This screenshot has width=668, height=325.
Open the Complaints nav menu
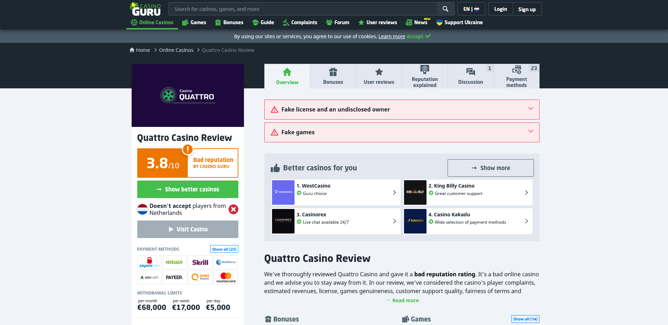coord(300,22)
